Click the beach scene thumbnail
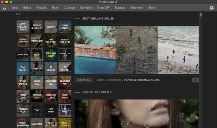Screen dimensions: 217x128 tap(178, 50)
